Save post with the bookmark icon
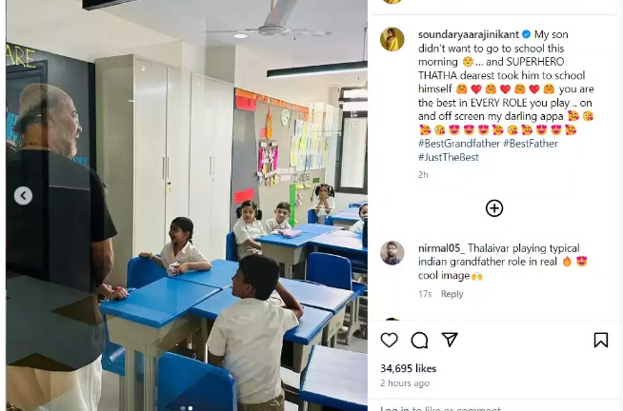Viewport: 623px width, 411px height. tap(601, 340)
